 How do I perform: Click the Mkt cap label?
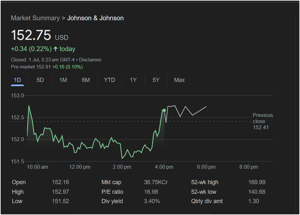tap(111, 182)
